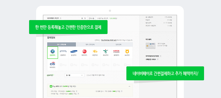Click the 무이자할부/청구할인 label
This screenshot has height=98, width=221.
(152, 56)
